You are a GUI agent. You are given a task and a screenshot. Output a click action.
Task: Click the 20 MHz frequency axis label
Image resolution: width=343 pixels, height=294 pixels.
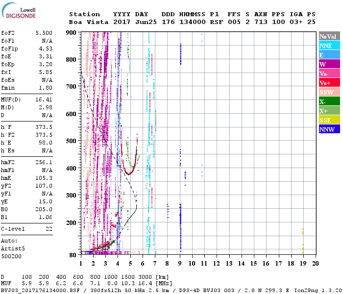[315, 264]
